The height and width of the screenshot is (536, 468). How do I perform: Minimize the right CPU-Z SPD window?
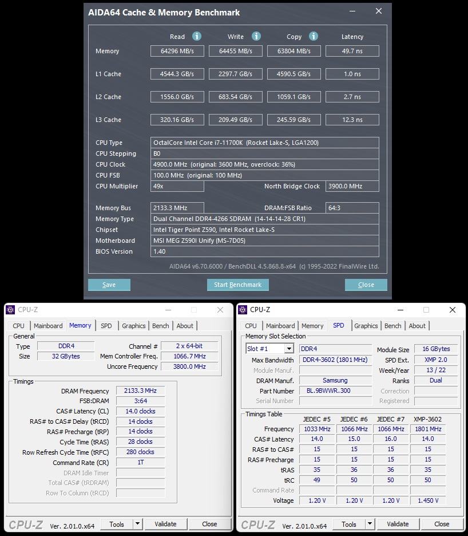click(x=400, y=310)
